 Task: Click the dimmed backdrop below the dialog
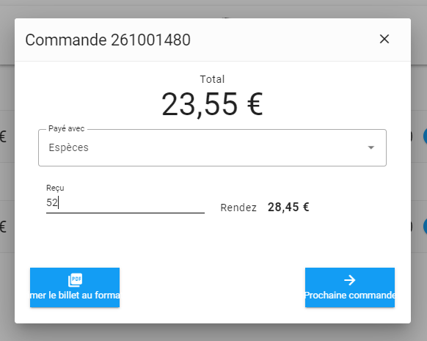coord(213,332)
